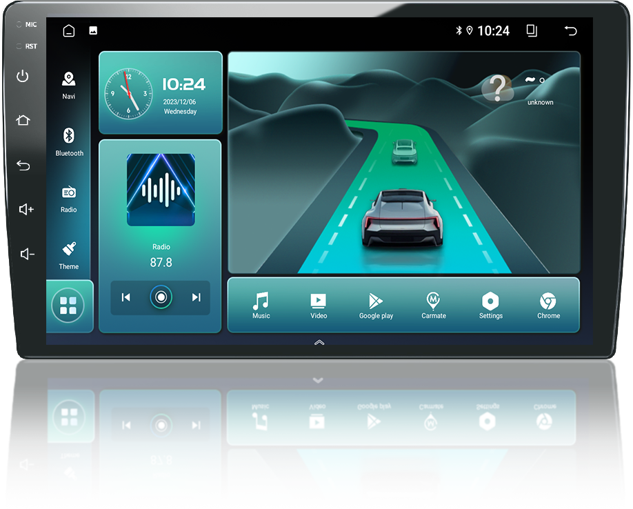Tap the home icon in the status bar
633x509 pixels.
click(x=68, y=30)
